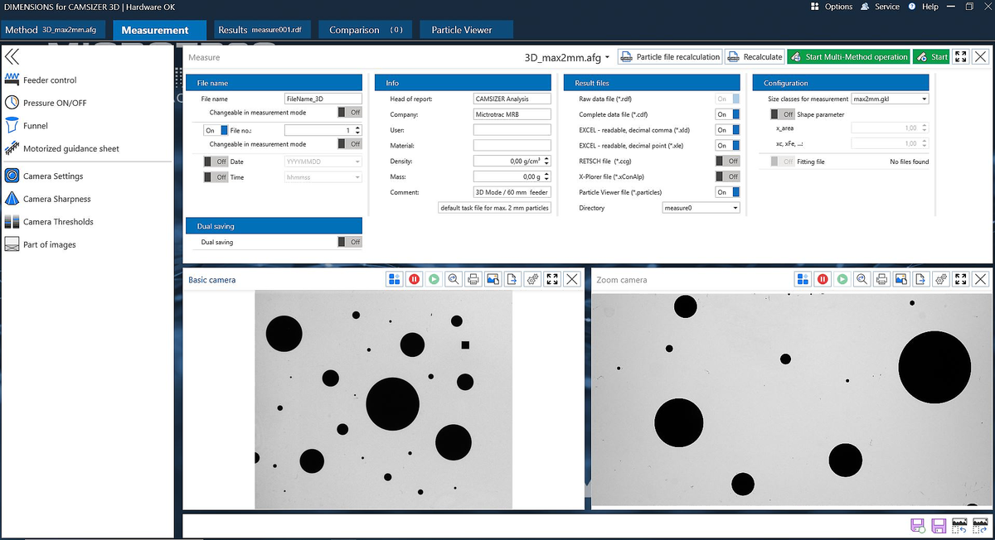Expand Basic camera to fullscreen
This screenshot has width=995, height=540.
552,279
